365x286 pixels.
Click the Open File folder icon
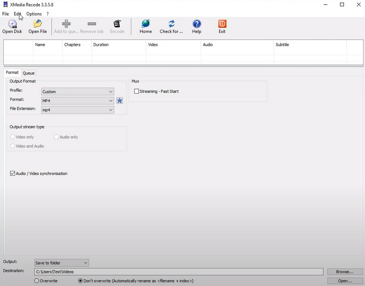pos(37,24)
